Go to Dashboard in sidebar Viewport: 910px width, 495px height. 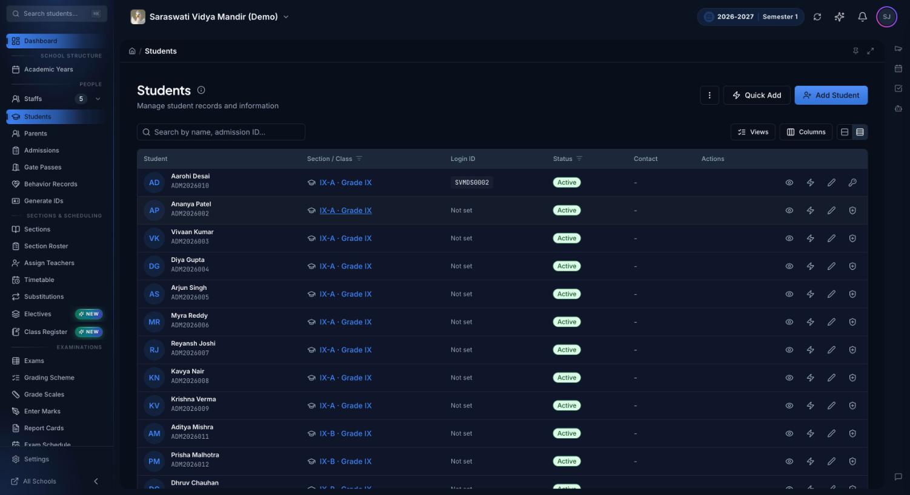click(x=57, y=41)
